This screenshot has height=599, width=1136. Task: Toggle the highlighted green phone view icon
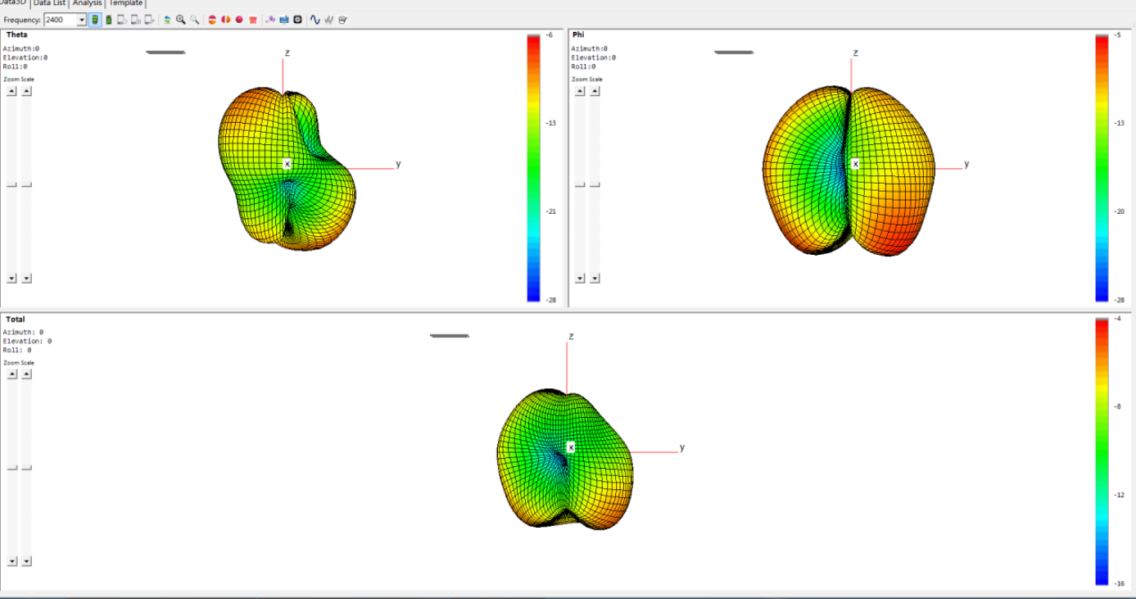click(x=95, y=20)
